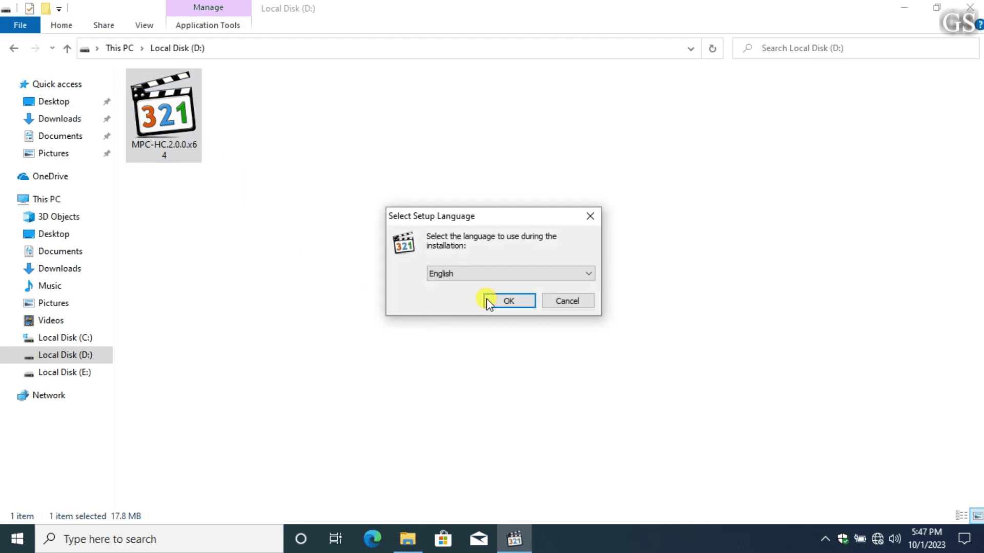The height and width of the screenshot is (553, 984).
Task: Select the MPC-HC.2.0.0.x64 installer file
Action: (x=164, y=116)
